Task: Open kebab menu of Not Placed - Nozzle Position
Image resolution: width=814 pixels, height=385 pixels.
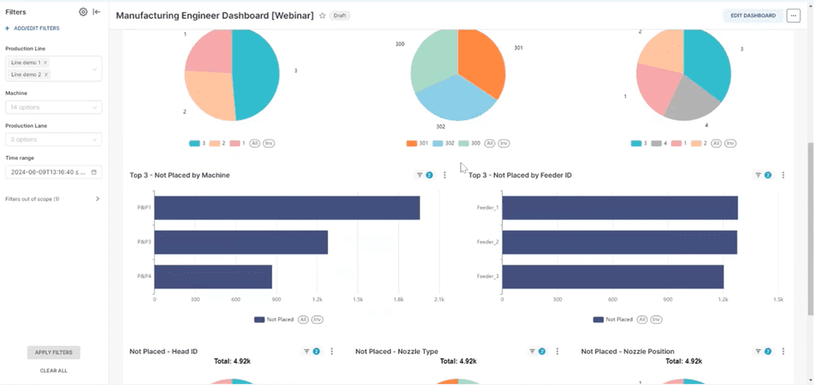Action: tap(783, 352)
